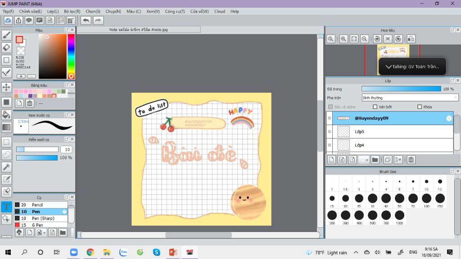Image resolution: width=461 pixels, height=259 pixels.
Task: Zoom in using the navigator magnifier plus
Action: pyautogui.click(x=343, y=39)
